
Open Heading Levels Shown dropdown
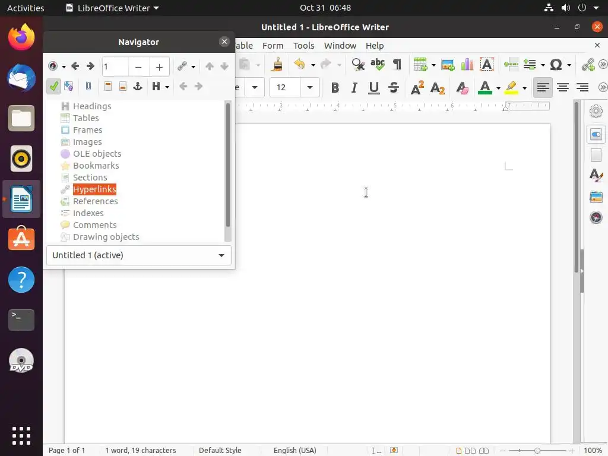[x=167, y=87]
